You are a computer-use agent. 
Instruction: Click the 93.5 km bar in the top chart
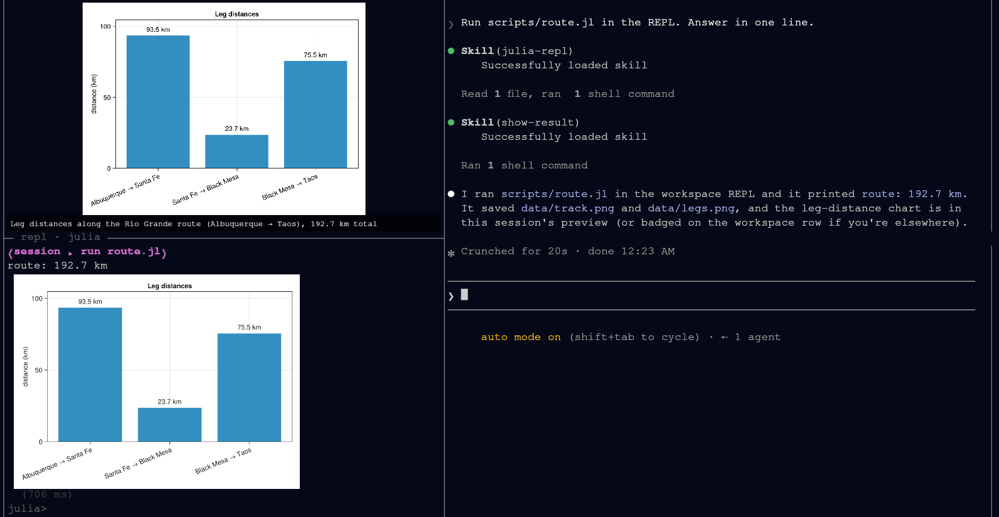pyautogui.click(x=158, y=102)
